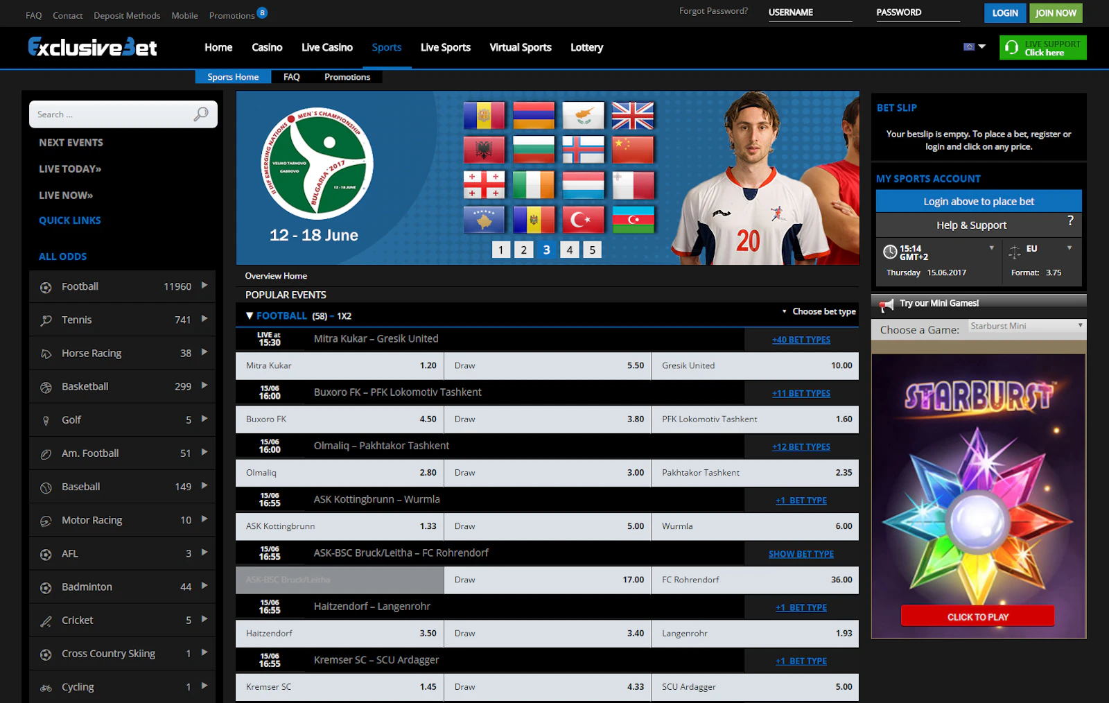The height and width of the screenshot is (703, 1109).
Task: Click the megaphone icon beside Mini Games
Action: pos(886,304)
